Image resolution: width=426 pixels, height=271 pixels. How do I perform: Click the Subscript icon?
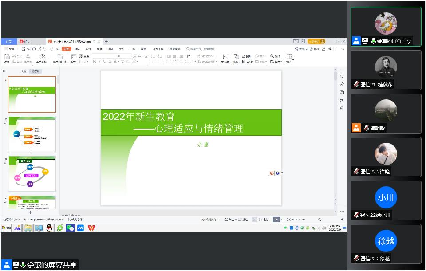tap(128, 62)
